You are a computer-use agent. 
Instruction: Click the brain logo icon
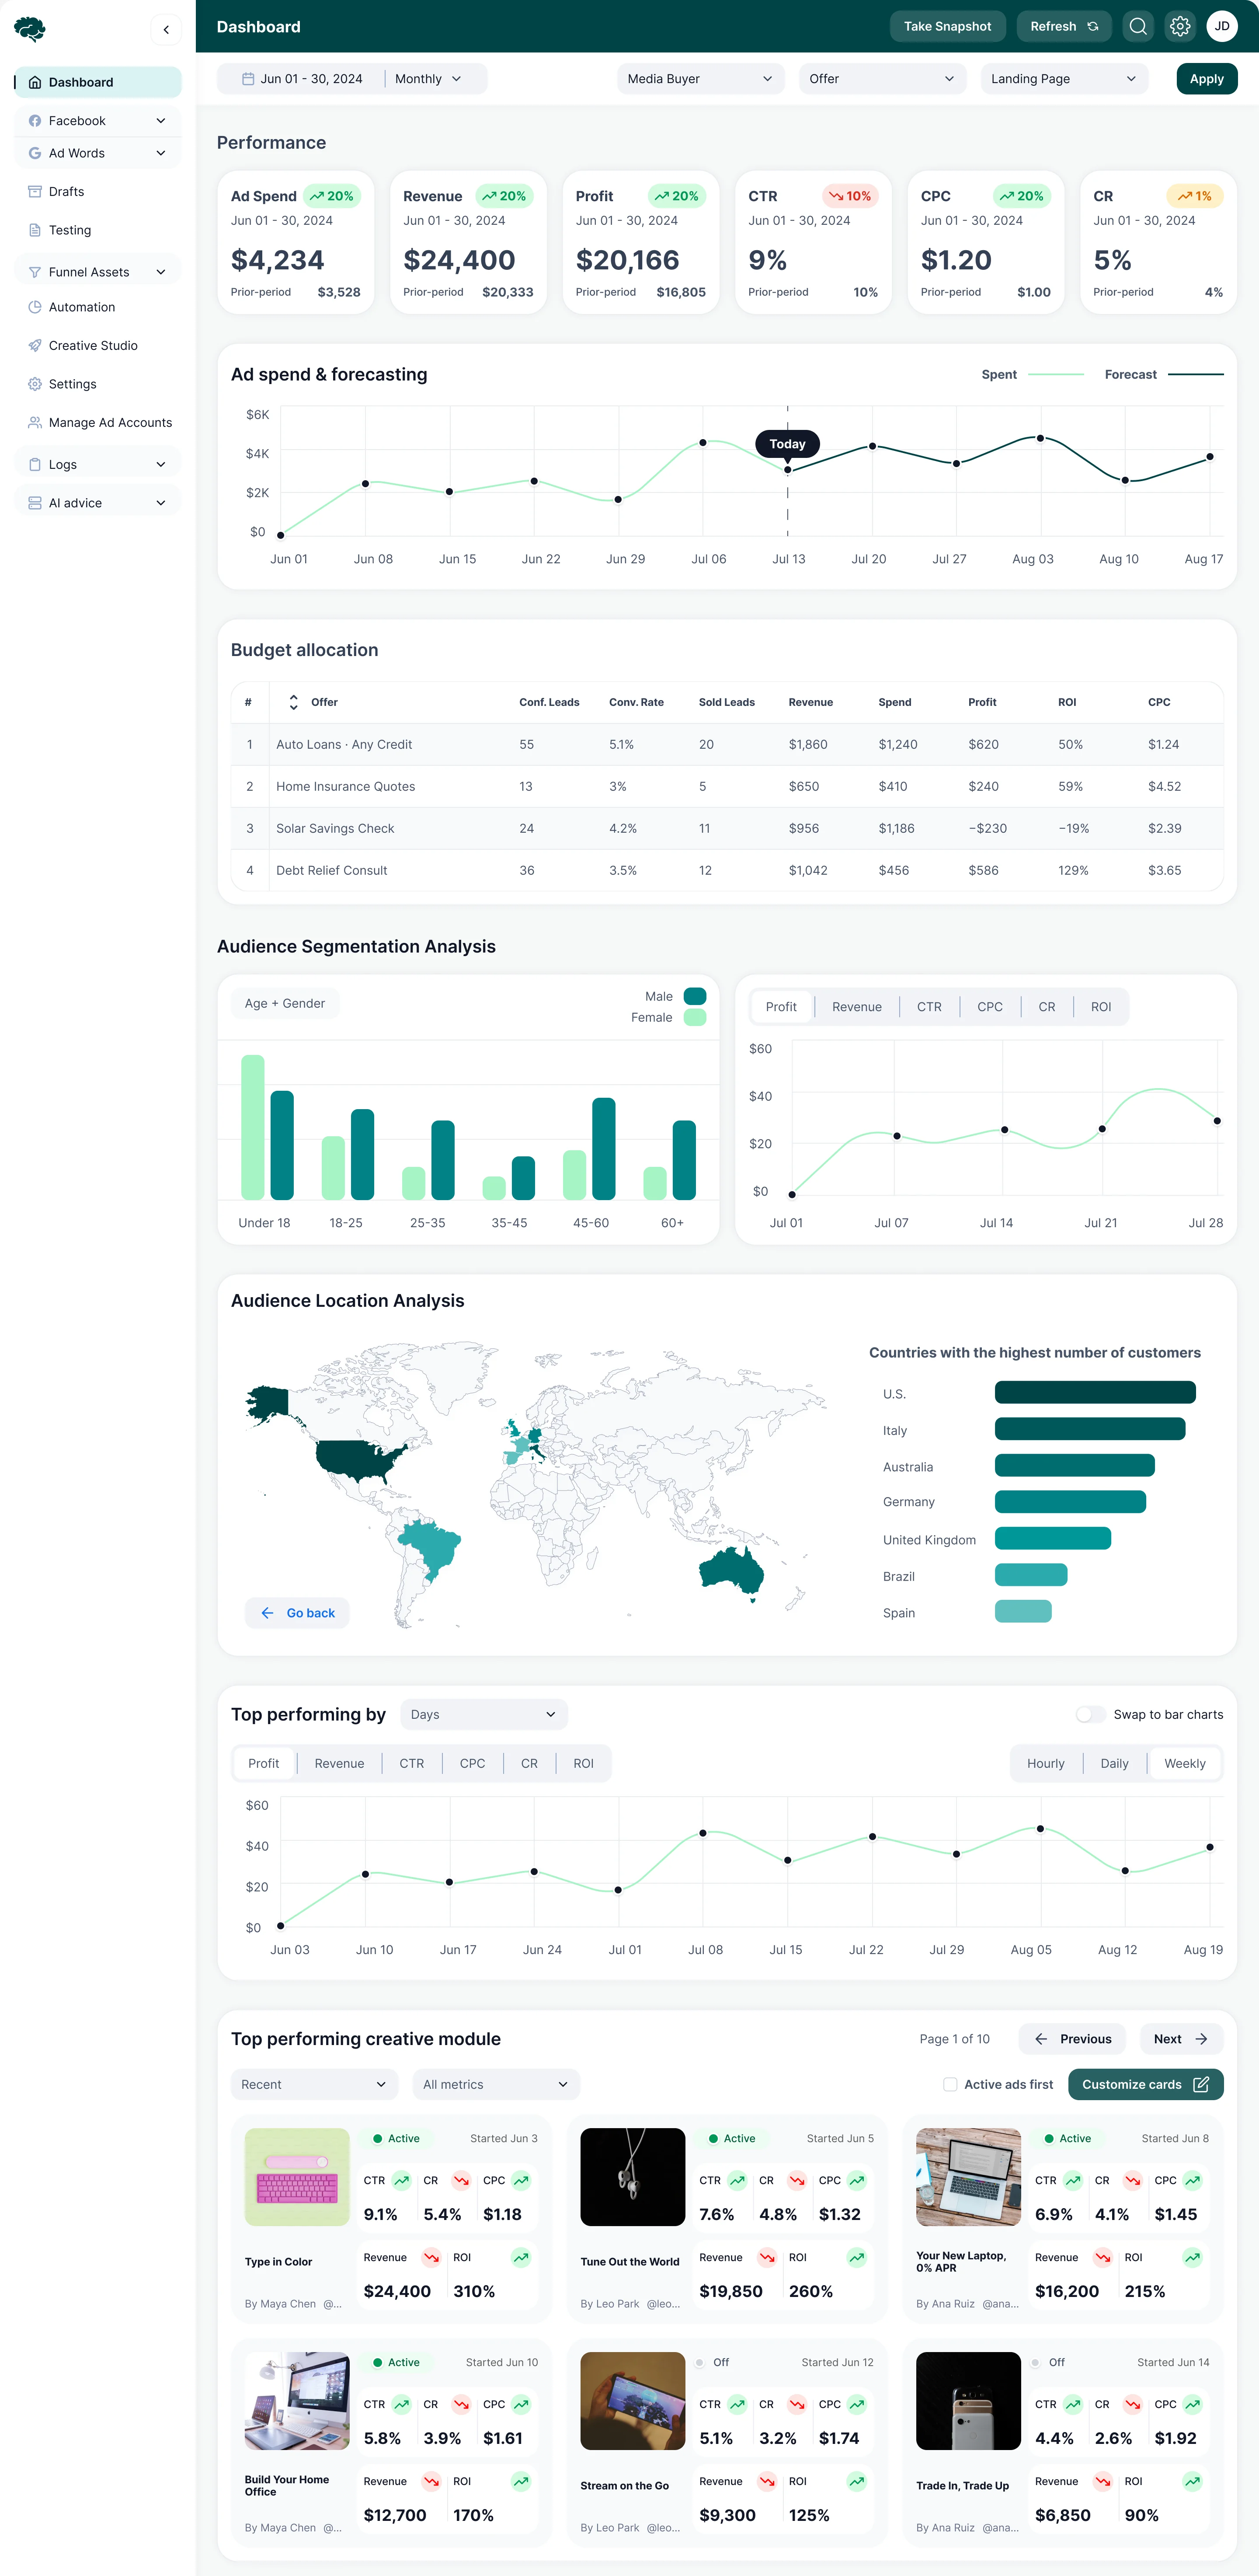30,29
